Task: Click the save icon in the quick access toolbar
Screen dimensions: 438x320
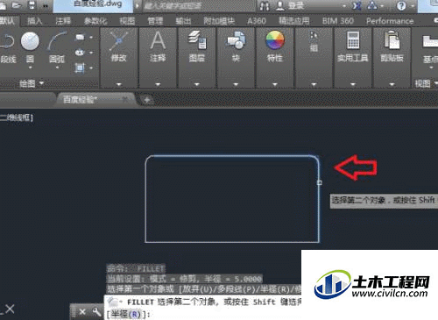Action: click(x=32, y=5)
